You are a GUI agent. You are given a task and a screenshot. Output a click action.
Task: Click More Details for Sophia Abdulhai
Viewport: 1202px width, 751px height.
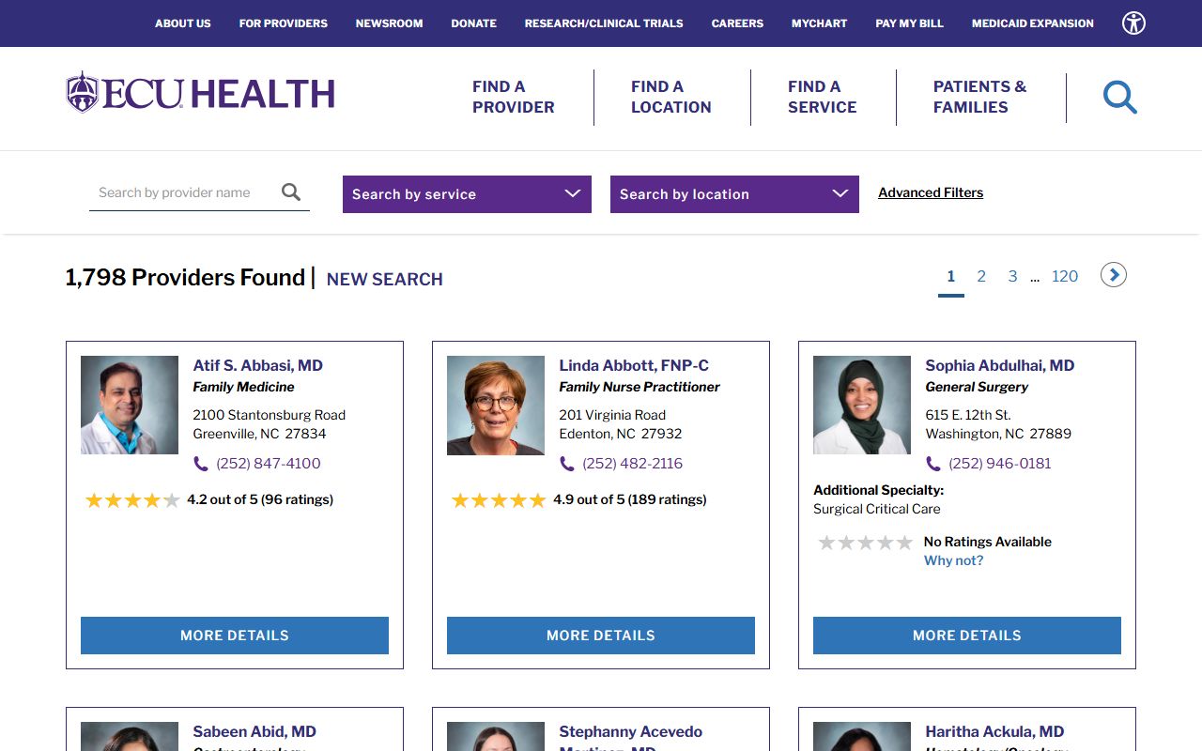tap(967, 636)
